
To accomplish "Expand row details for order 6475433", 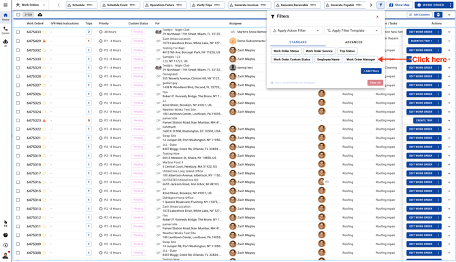I will 449,32.
